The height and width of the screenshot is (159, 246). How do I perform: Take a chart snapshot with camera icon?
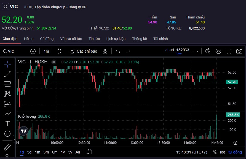239,51
